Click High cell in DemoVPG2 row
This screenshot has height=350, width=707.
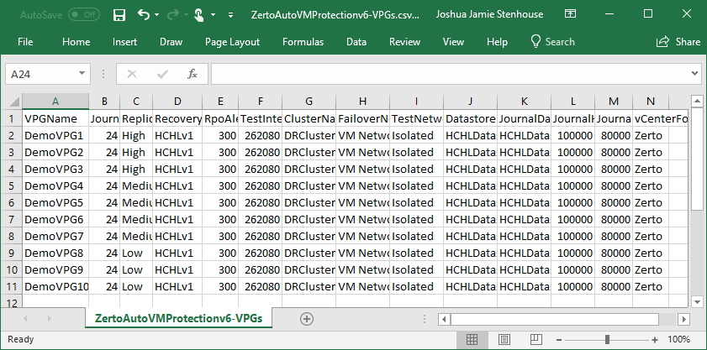click(x=136, y=152)
